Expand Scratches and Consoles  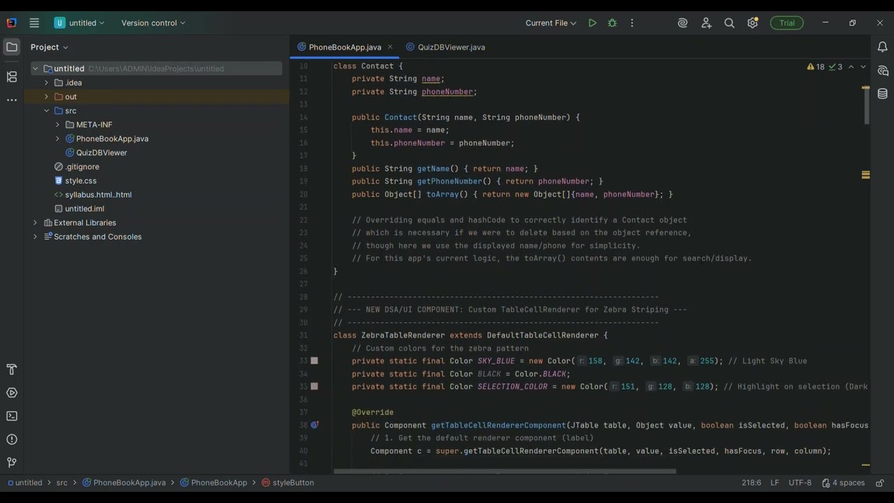(35, 236)
